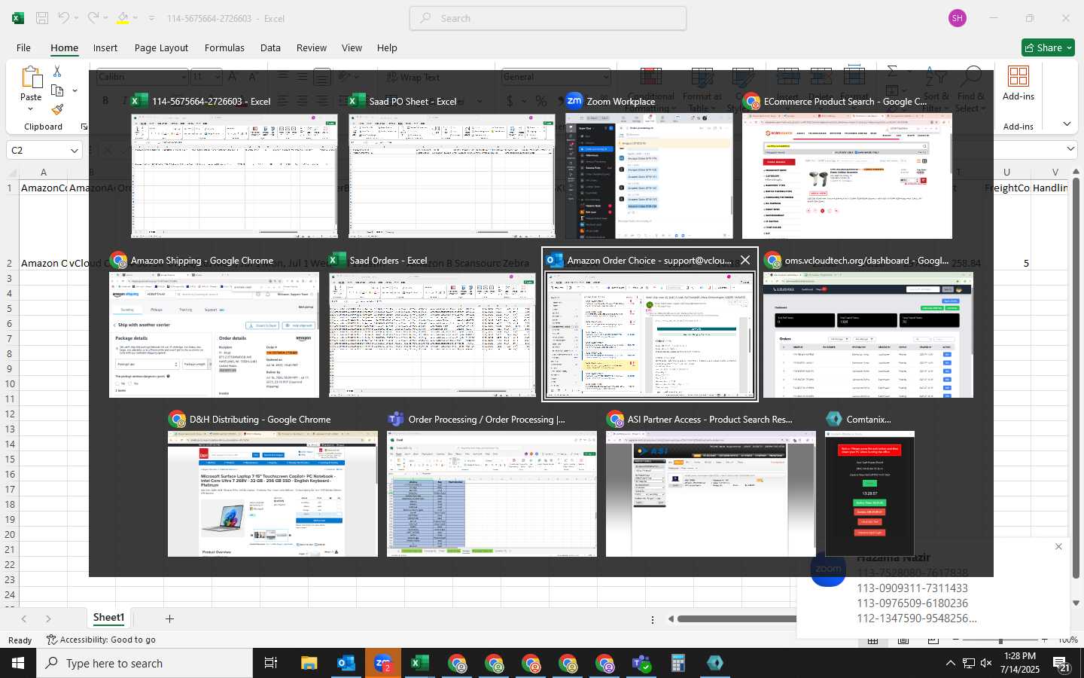Open Windows Start menu
The width and height of the screenshot is (1084, 678).
(18, 663)
